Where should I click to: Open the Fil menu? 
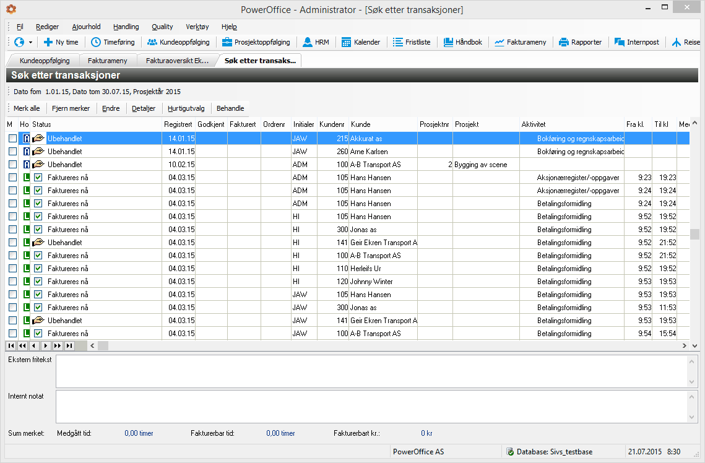pyautogui.click(x=20, y=27)
